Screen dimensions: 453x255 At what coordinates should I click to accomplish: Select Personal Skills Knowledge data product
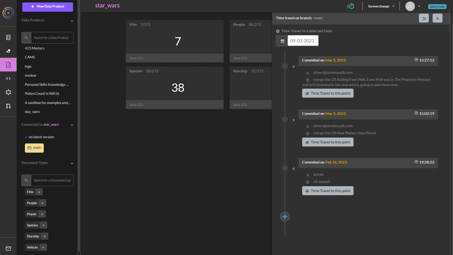coord(47,85)
